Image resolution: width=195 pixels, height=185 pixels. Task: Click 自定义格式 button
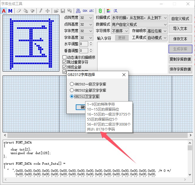click(180, 19)
